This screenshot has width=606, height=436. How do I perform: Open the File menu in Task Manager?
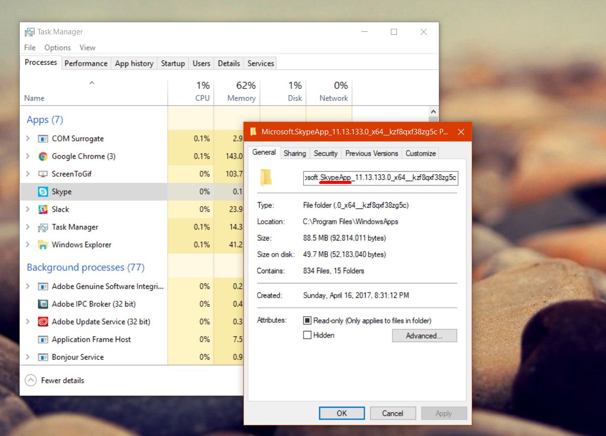(x=30, y=47)
